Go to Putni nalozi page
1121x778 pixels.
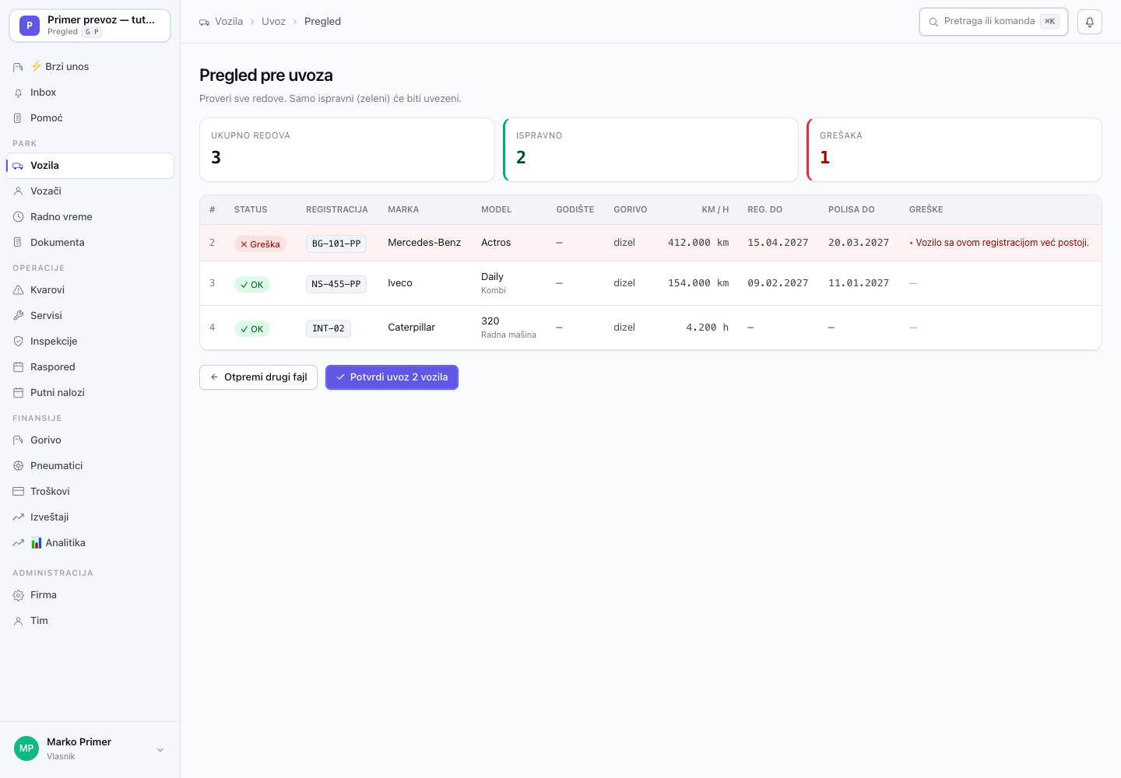pos(90,393)
